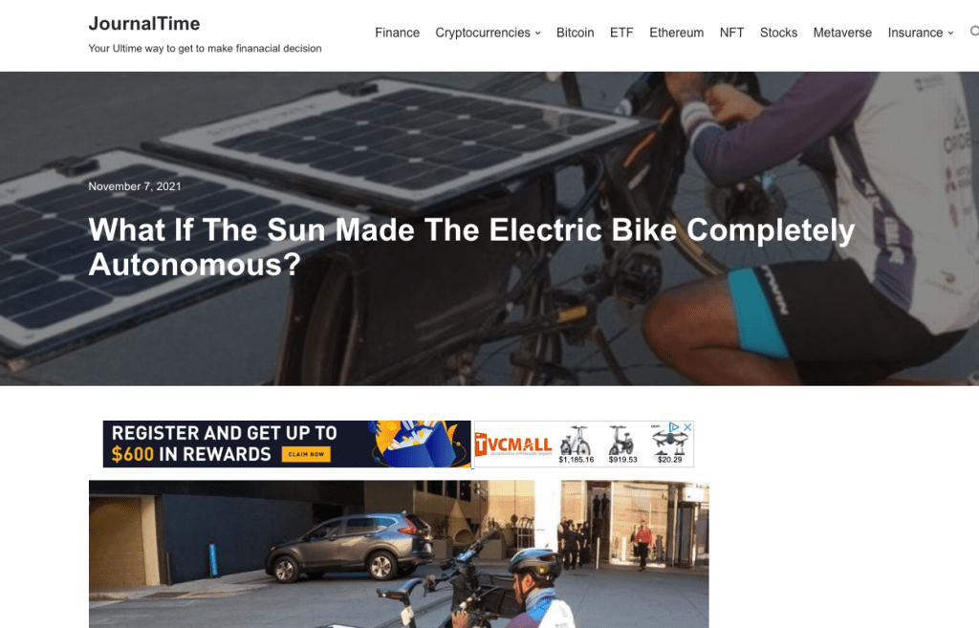This screenshot has width=979, height=628.
Task: Go to the ETF section
Action: [x=621, y=32]
